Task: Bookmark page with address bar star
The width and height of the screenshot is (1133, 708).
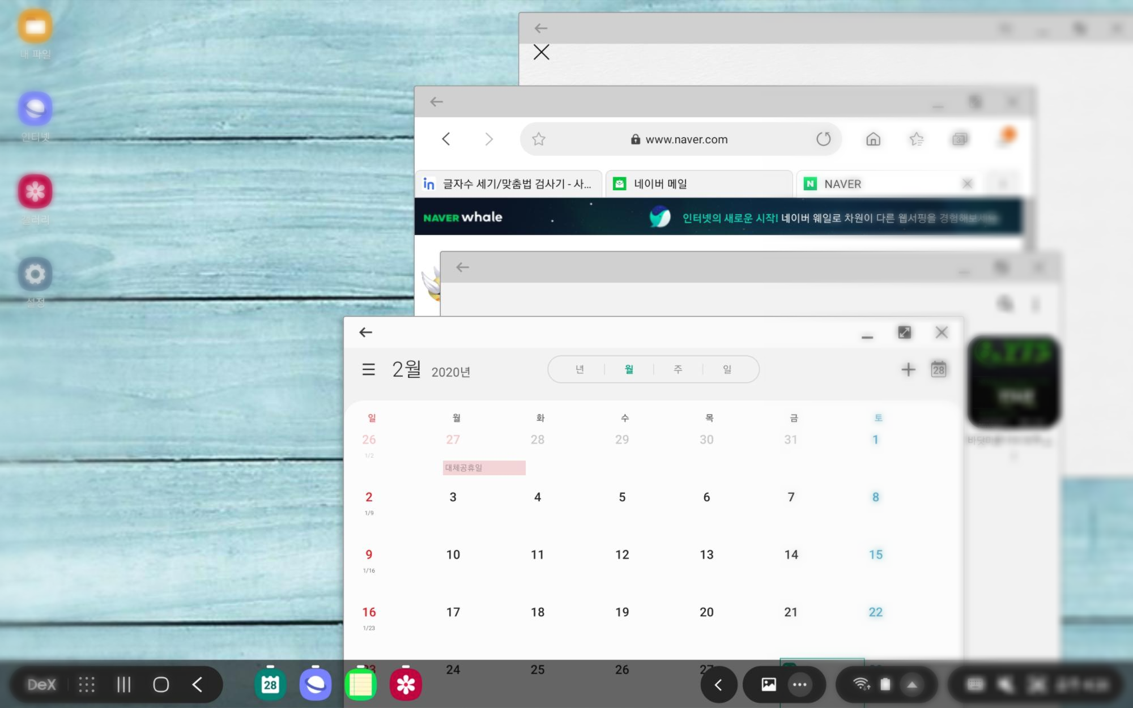Action: 539,139
